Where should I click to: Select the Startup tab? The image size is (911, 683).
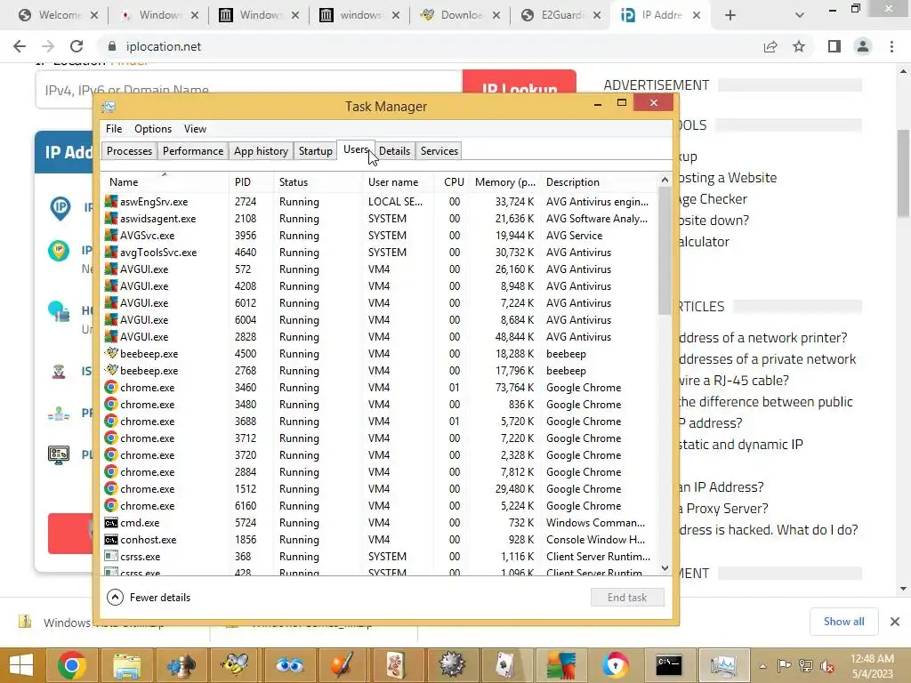[x=316, y=151]
